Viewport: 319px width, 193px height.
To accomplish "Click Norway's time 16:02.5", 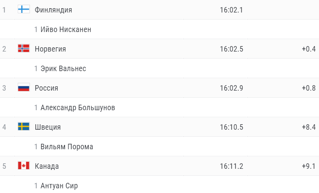I will [231, 49].
